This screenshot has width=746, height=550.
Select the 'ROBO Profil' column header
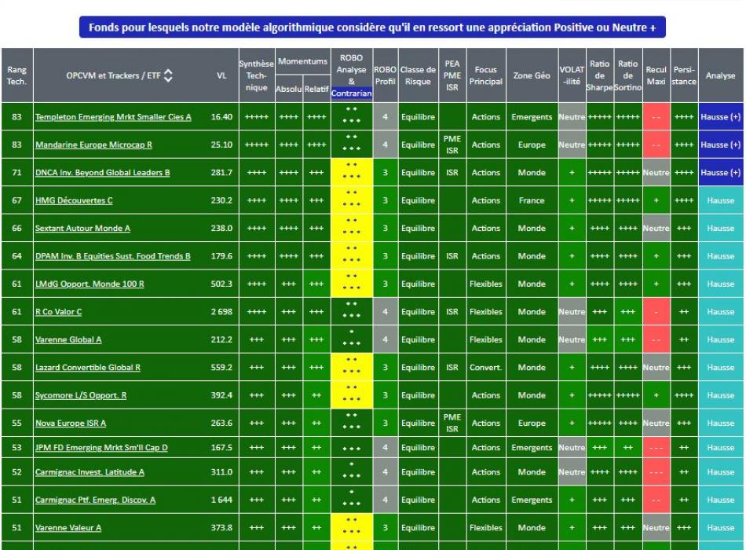click(386, 75)
